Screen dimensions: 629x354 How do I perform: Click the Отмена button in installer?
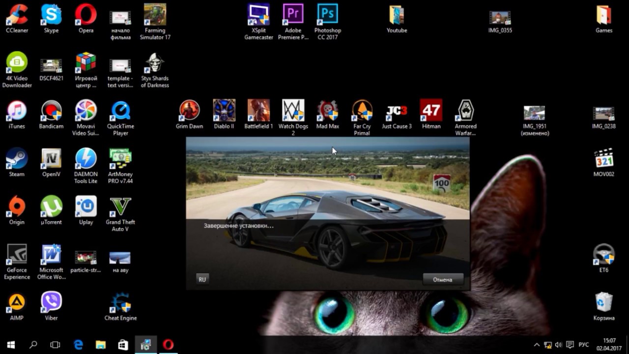click(443, 279)
